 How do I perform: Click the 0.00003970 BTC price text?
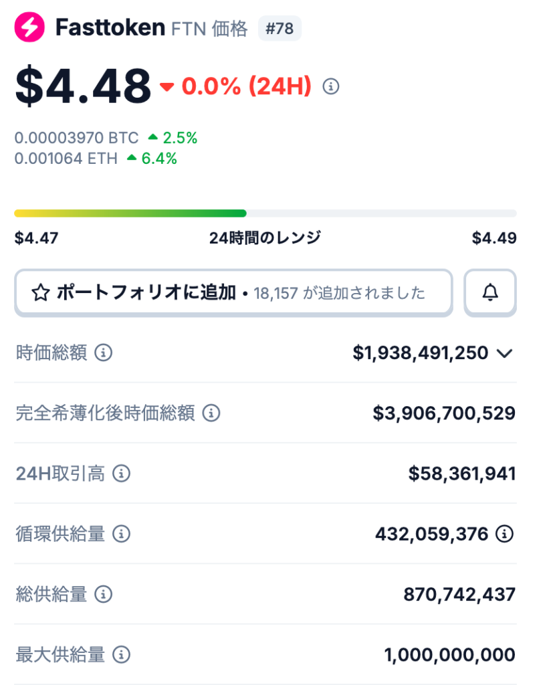tap(77, 138)
